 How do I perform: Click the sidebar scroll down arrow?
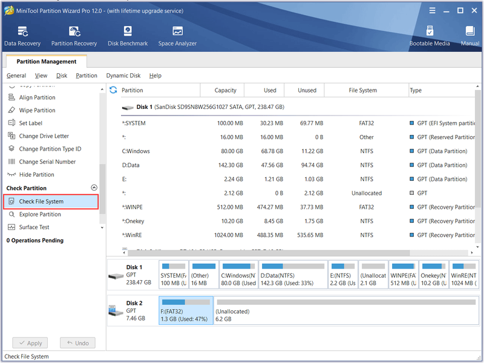pyautogui.click(x=102, y=227)
